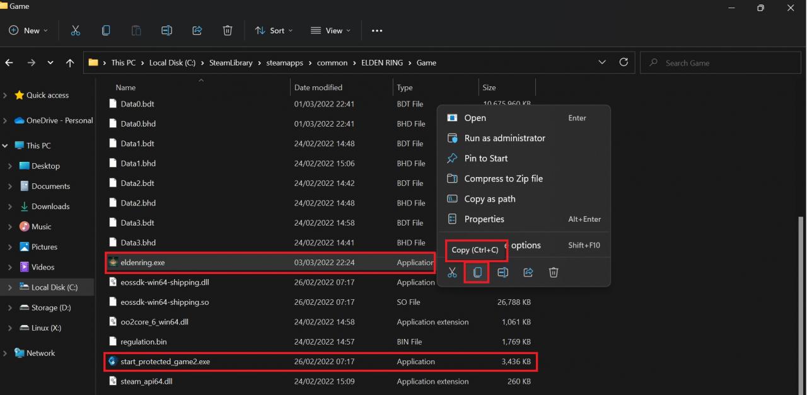The height and width of the screenshot is (395, 807).
Task: Click the Delete trash icon in the top toolbar
Action: tap(228, 30)
